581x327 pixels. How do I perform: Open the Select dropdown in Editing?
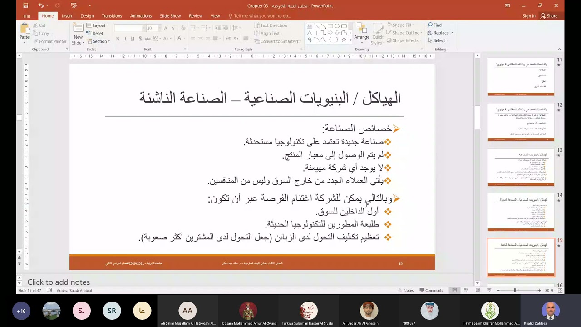click(x=438, y=40)
